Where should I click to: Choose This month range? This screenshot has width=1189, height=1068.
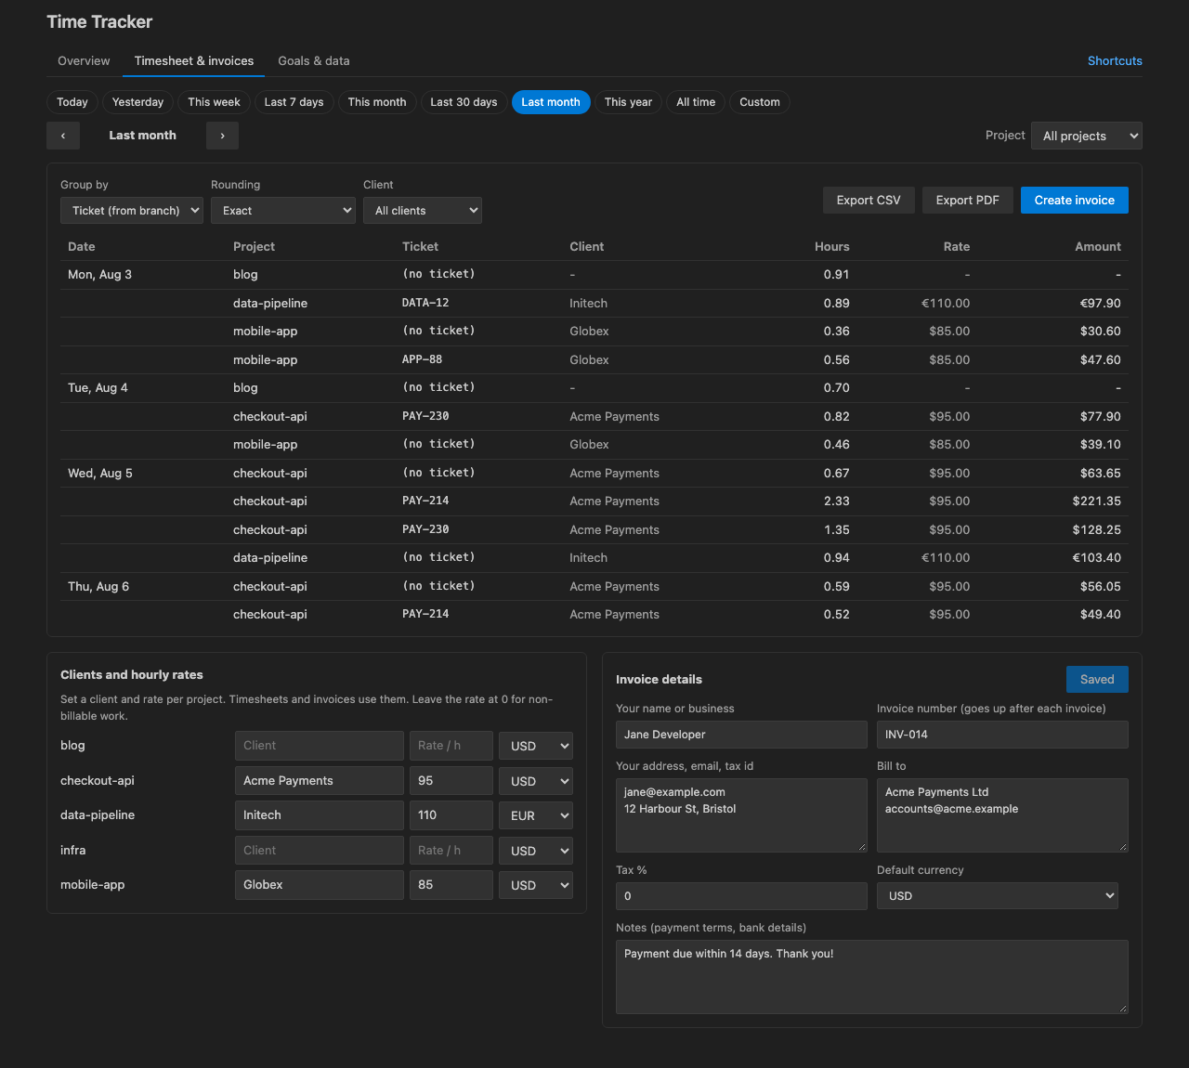[x=377, y=102]
